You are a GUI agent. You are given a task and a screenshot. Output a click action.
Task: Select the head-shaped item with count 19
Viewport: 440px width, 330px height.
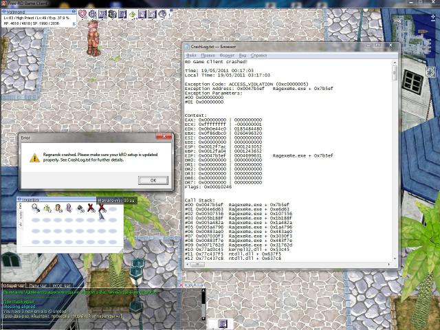click(x=58, y=208)
